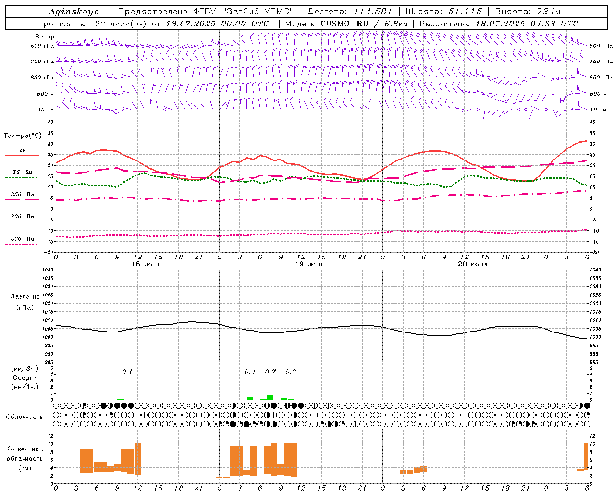Click the 500 гПа temperature legend label
615x492 pixels.
pyautogui.click(x=23, y=239)
